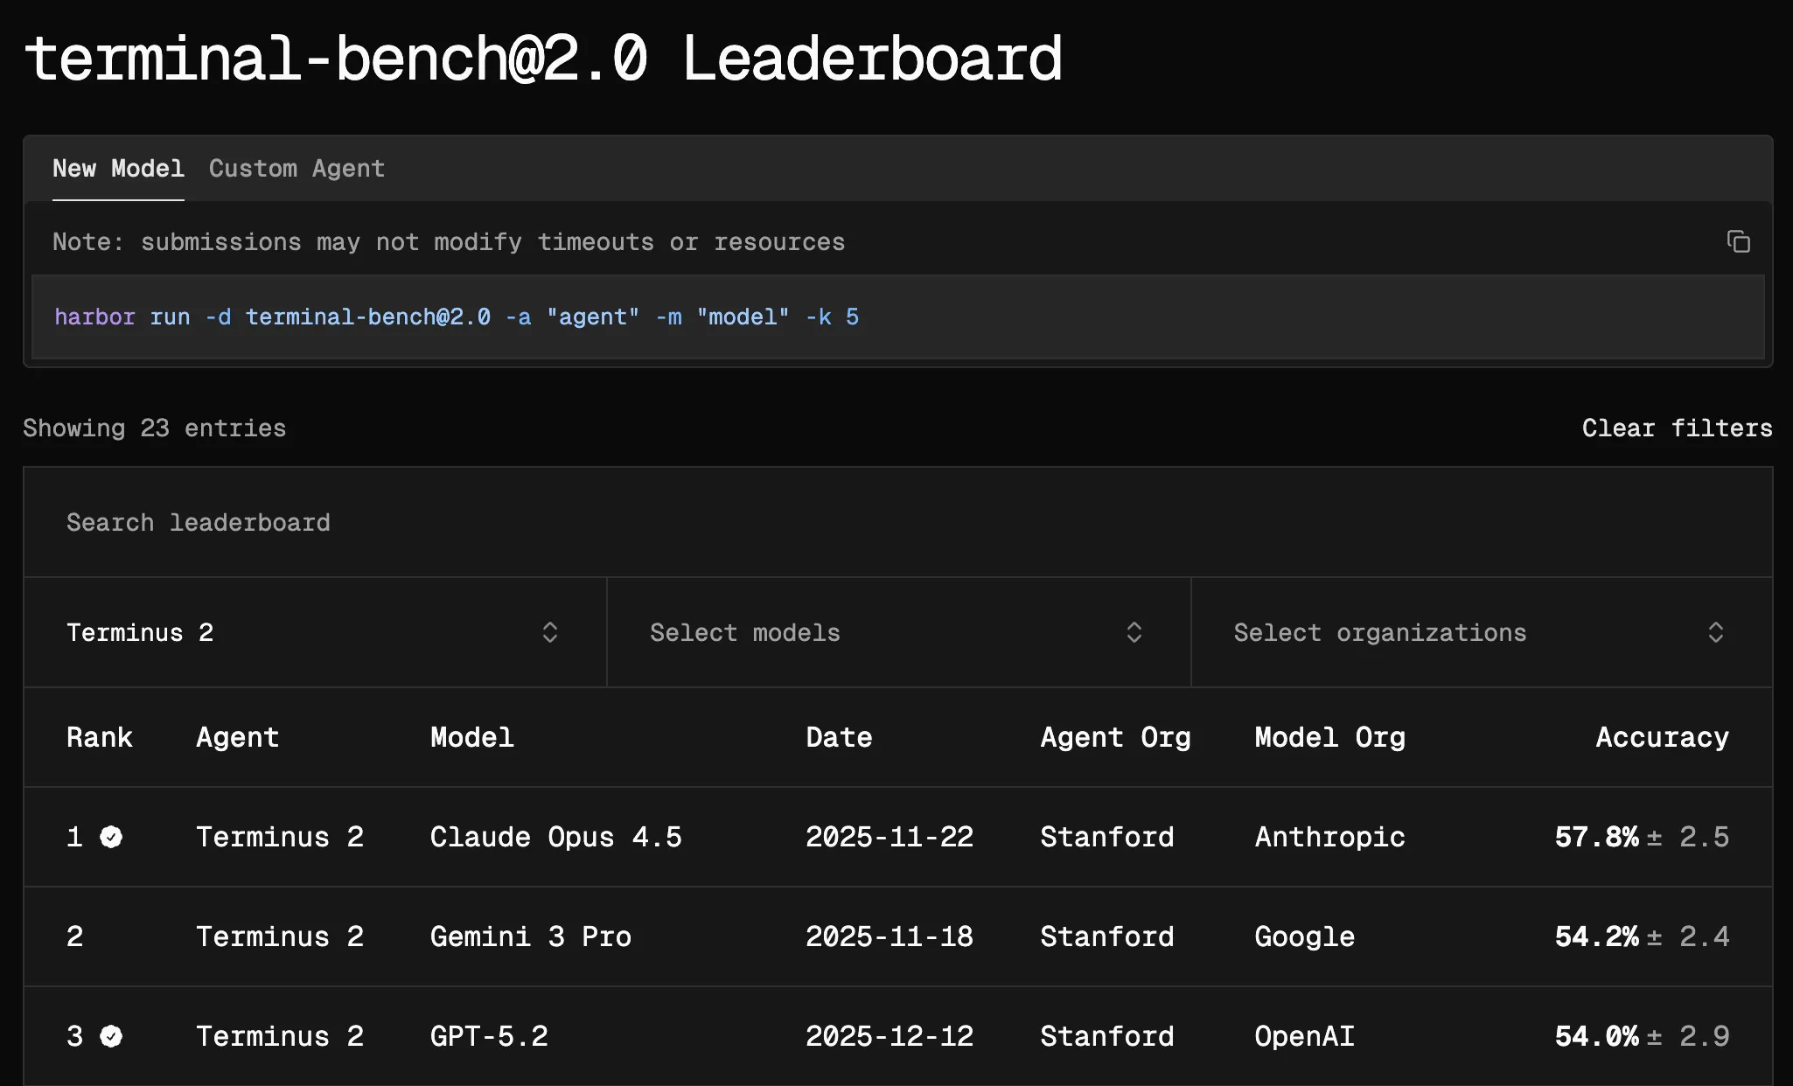
Task: Select the New Model tab
Action: point(118,169)
